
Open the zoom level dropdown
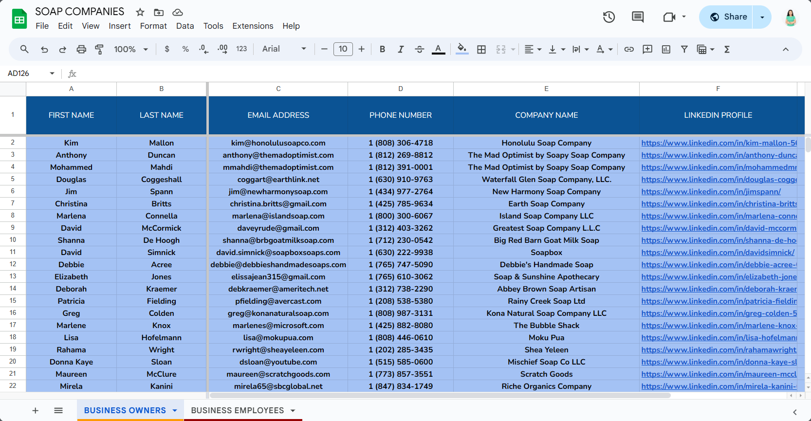pos(130,49)
